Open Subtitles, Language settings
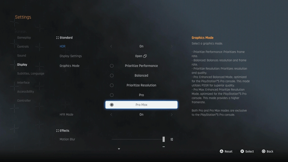This screenshot has height=162, width=288. point(31,73)
